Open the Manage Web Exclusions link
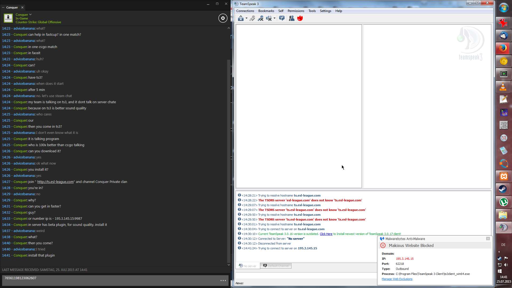The image size is (512, 288). click(x=397, y=279)
